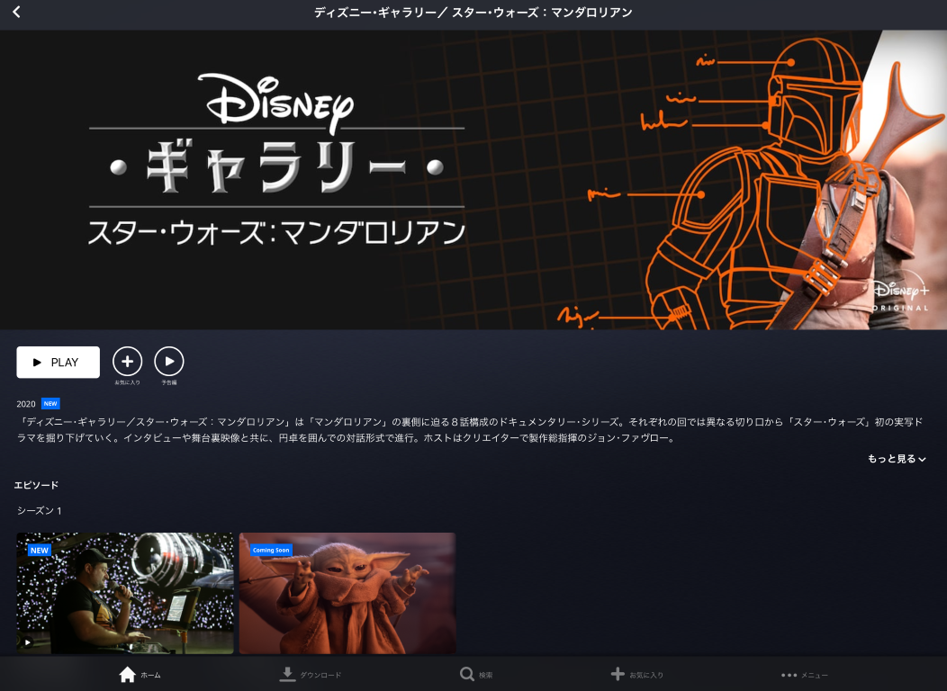Screen dimensions: 947x691
Task: Select the シーズン 1 label
Action: (x=40, y=511)
